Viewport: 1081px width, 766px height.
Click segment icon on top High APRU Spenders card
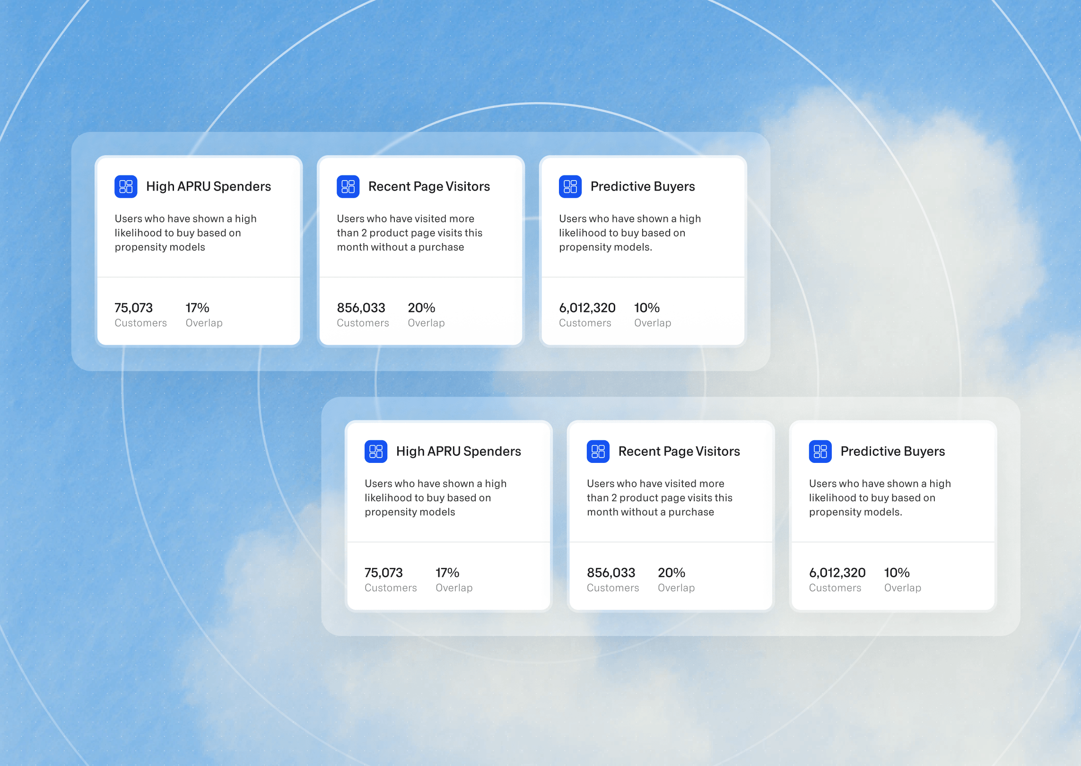126,186
